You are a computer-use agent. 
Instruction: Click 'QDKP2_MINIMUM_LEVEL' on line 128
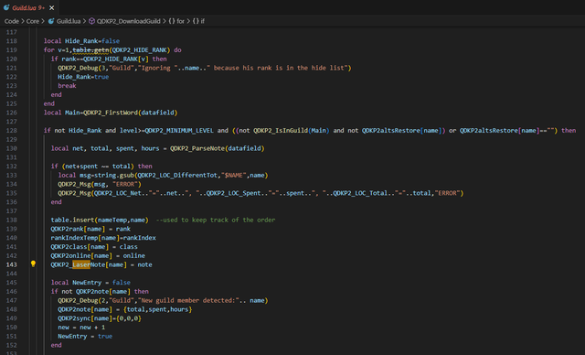[x=179, y=131]
